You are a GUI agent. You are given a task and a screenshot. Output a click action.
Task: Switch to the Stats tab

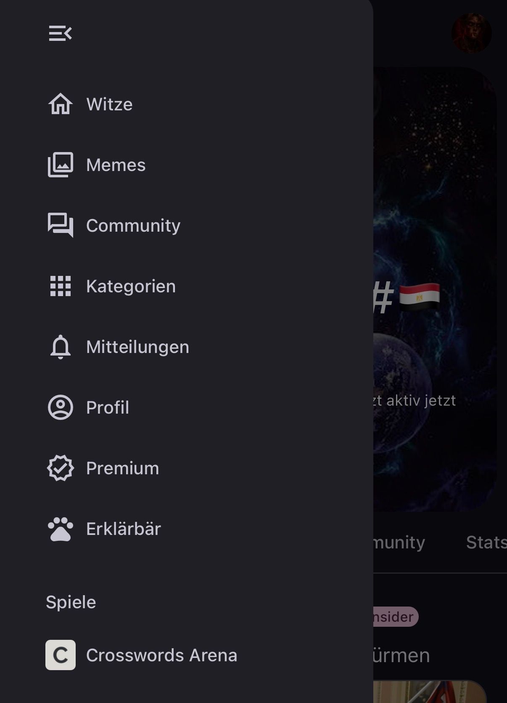click(x=486, y=543)
